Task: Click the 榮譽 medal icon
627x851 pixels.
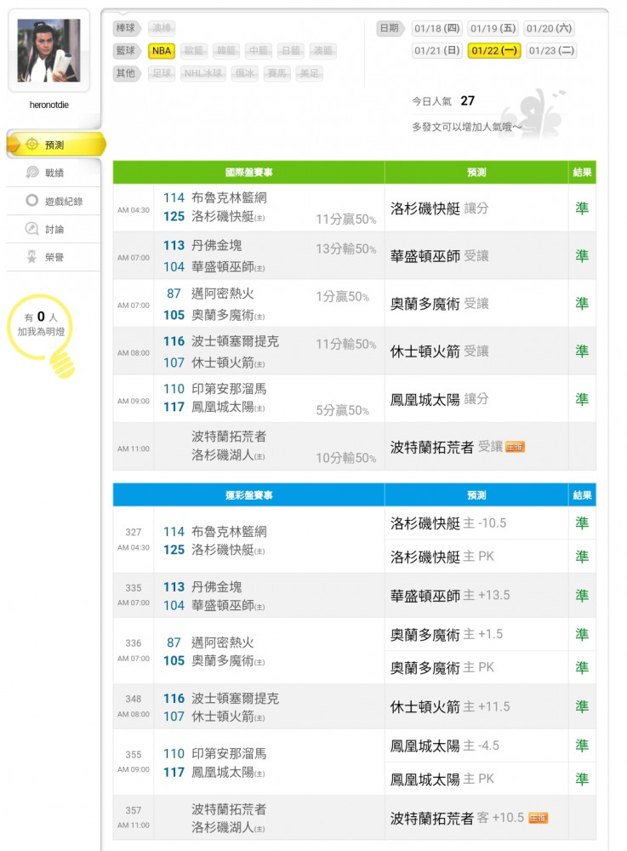Action: point(32,257)
